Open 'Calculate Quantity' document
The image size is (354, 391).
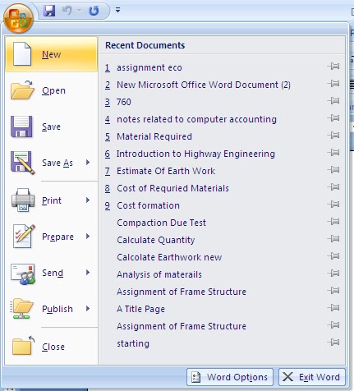pyautogui.click(x=156, y=240)
